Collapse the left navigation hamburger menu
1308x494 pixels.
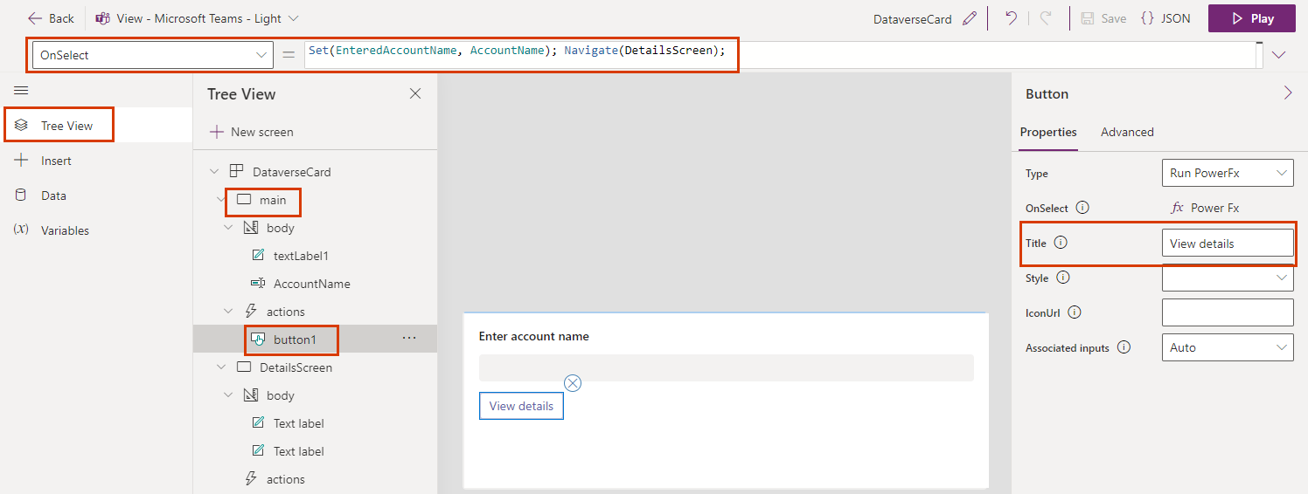pos(21,90)
